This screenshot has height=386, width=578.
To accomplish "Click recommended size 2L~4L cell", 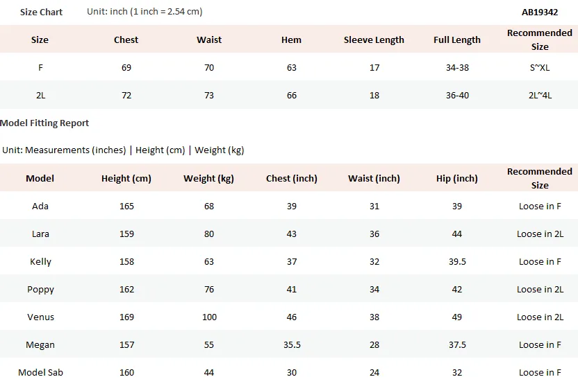I will pos(540,95).
